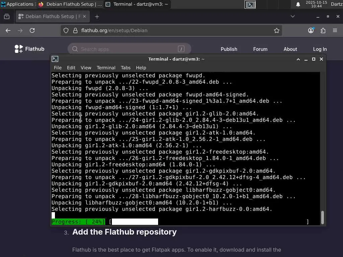Click the white apt progress bar
The image size is (343, 257).
pos(135,222)
